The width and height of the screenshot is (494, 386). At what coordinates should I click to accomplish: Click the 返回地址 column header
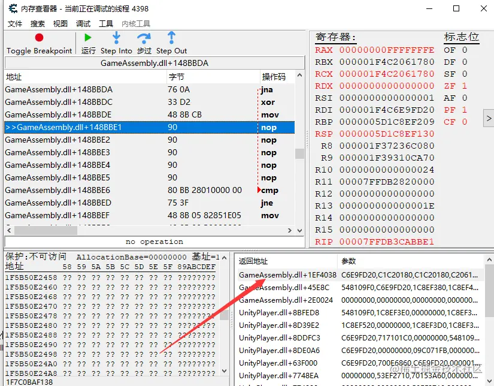point(287,261)
